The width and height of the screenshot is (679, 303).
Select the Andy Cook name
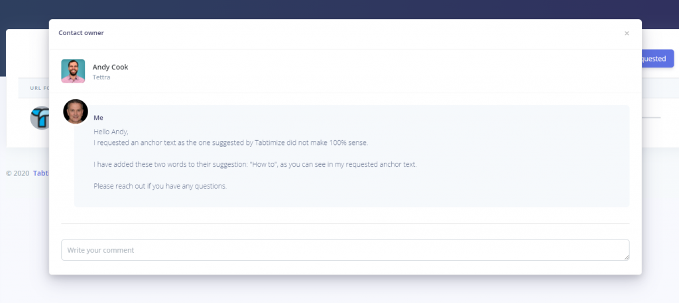pos(111,67)
